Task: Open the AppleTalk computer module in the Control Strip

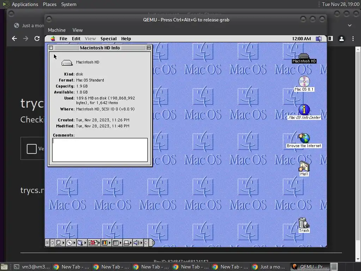Action: [60, 243]
